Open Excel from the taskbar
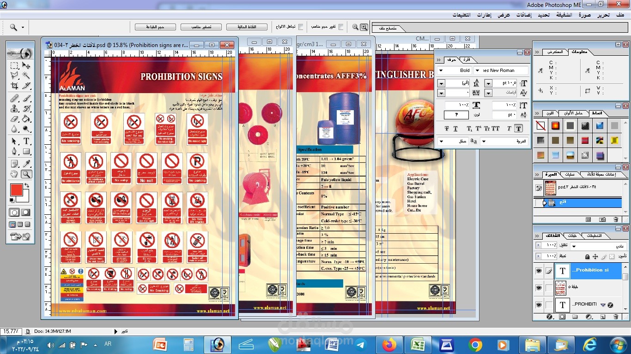This screenshot has height=354, width=631. 418,344
